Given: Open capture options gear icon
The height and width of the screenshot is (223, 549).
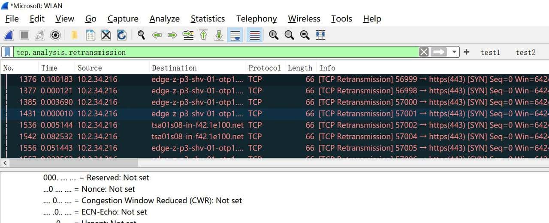Looking at the screenshot, I should [55, 35].
